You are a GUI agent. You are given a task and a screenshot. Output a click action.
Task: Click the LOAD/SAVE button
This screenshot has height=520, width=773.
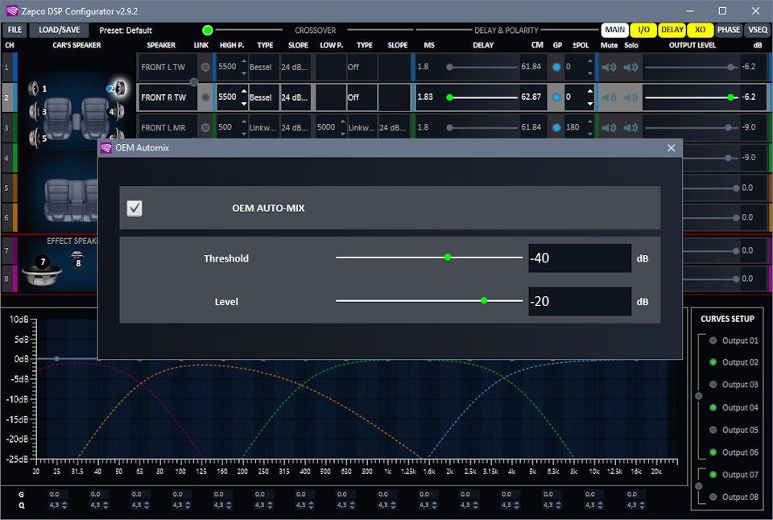pos(60,30)
